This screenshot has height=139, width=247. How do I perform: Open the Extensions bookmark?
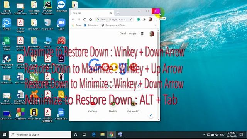(x=91, y=25)
